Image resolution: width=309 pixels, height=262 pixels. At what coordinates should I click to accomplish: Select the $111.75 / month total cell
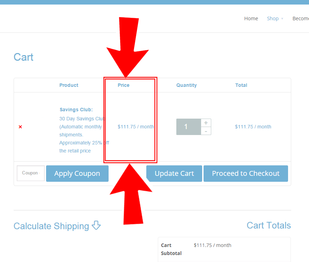(x=253, y=127)
